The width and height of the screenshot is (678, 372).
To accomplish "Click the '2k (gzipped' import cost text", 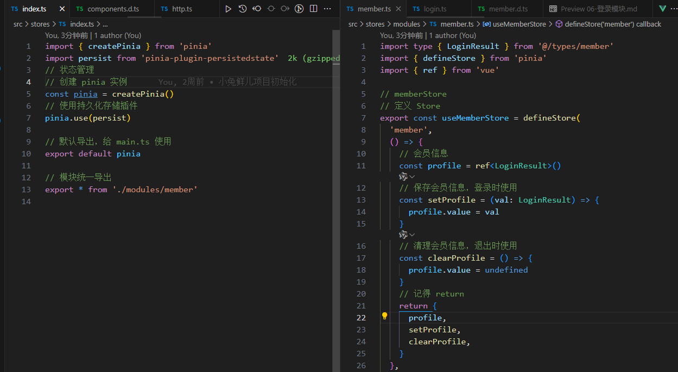I will pyautogui.click(x=314, y=58).
